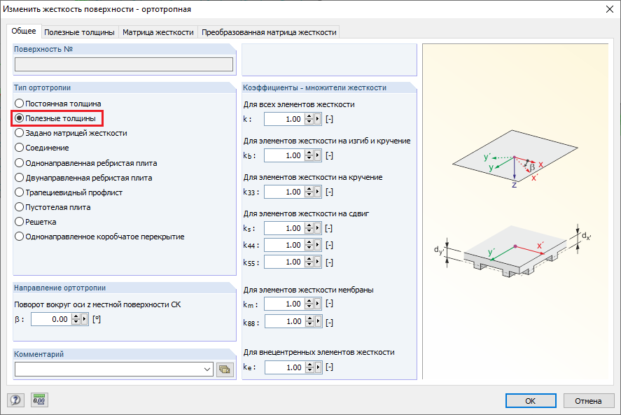Viewport: 621px width, 415px height.
Task: Click the ke spinner arrows
Action: click(x=309, y=367)
